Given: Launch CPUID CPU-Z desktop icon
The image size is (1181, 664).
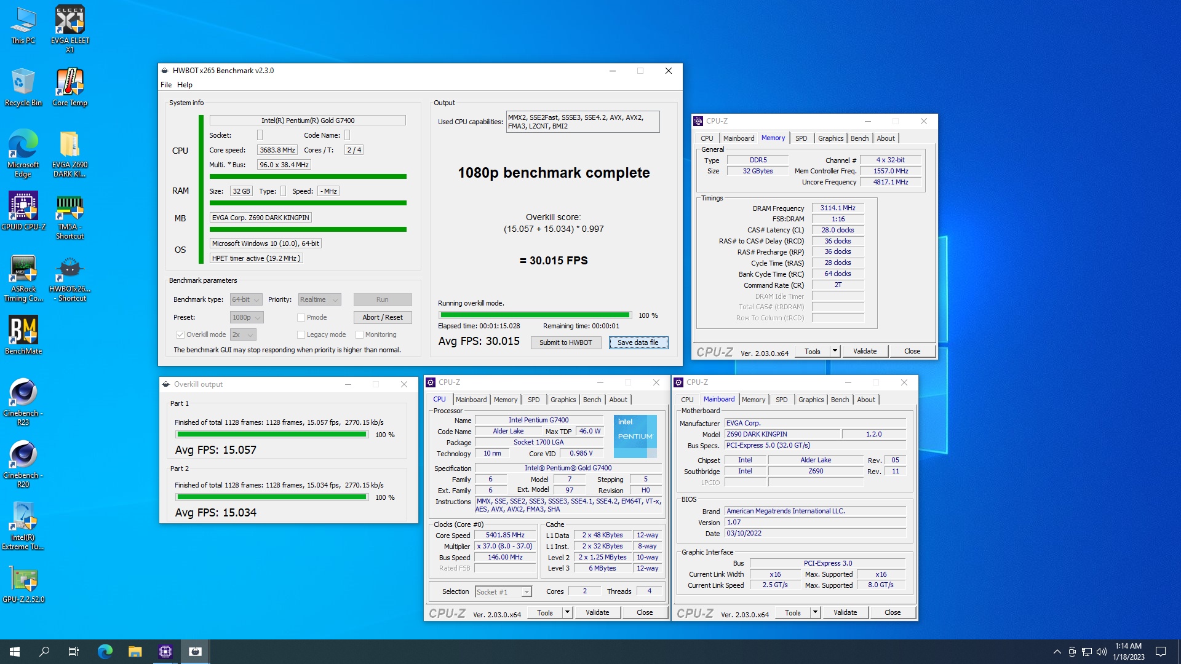Looking at the screenshot, I should [x=23, y=211].
